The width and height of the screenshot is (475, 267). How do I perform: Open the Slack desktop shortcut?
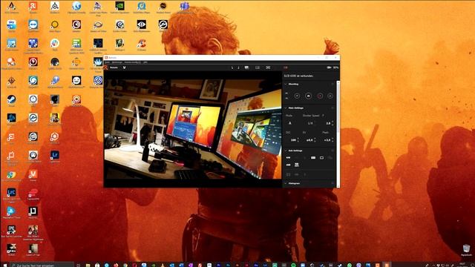click(54, 44)
